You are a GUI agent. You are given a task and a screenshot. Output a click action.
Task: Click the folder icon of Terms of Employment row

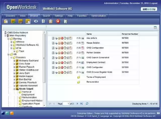point(78,77)
